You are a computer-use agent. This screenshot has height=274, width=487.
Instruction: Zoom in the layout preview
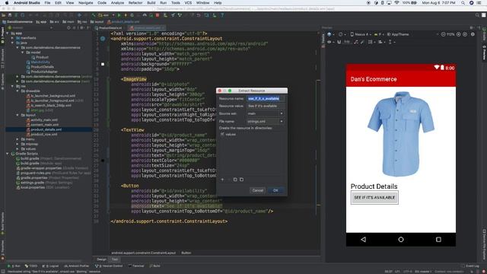click(x=458, y=34)
